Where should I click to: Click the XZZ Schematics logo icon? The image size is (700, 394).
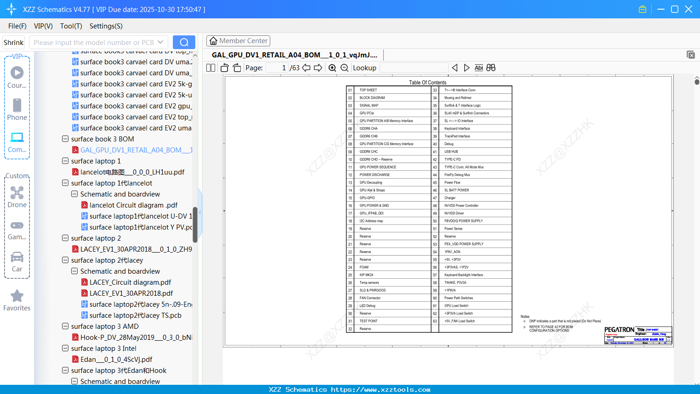tap(11, 9)
